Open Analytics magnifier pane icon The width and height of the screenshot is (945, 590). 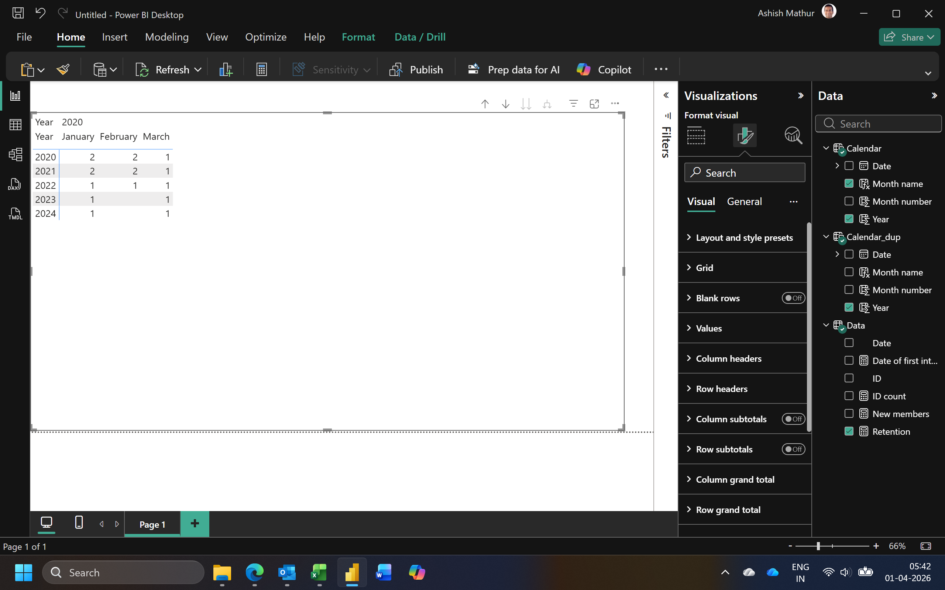tap(793, 135)
